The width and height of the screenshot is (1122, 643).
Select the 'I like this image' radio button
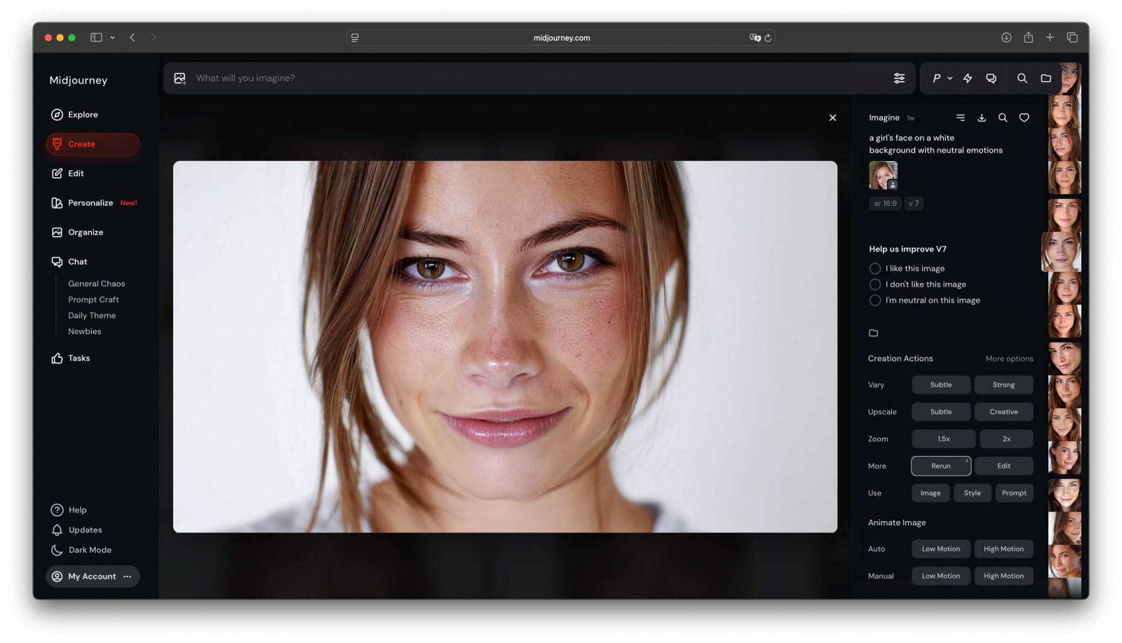click(x=875, y=268)
